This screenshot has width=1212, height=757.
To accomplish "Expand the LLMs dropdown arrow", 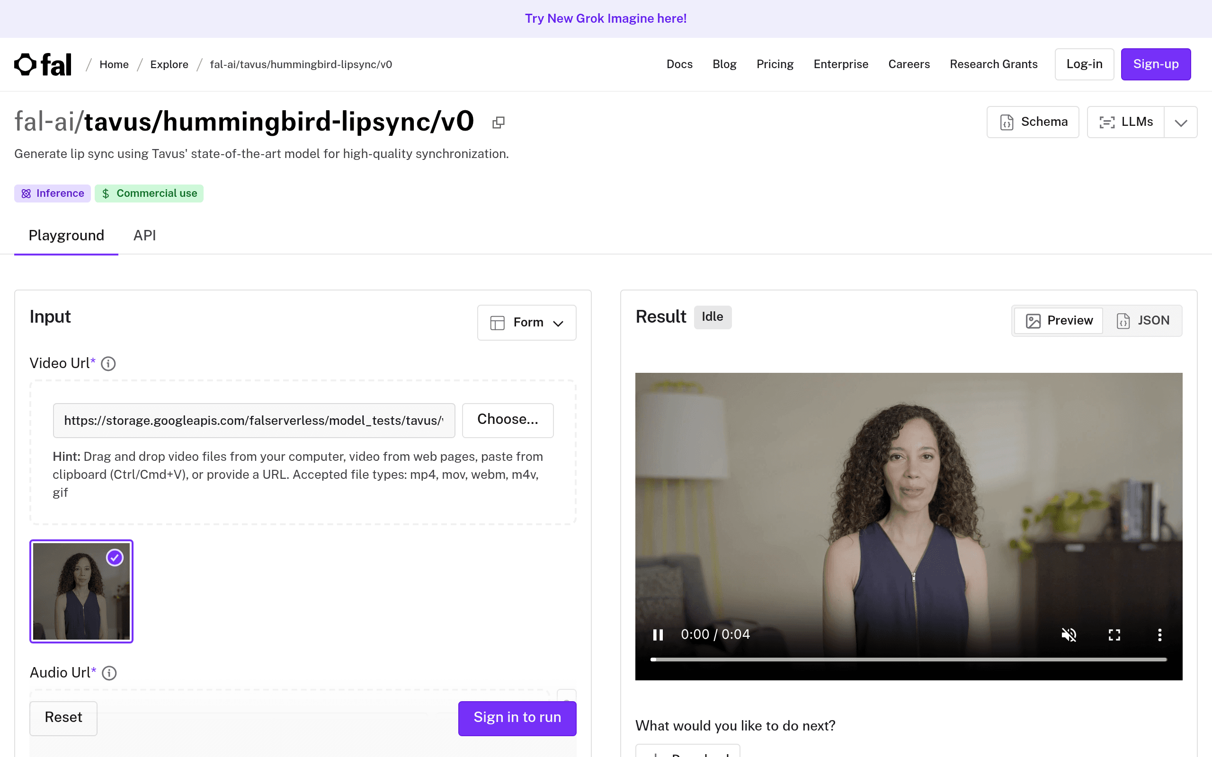I will tap(1180, 122).
